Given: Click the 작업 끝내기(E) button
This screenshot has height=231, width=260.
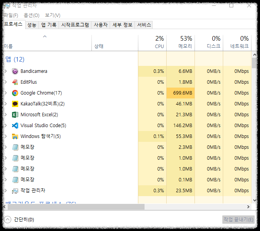Looking at the screenshot, I should click(x=238, y=219).
